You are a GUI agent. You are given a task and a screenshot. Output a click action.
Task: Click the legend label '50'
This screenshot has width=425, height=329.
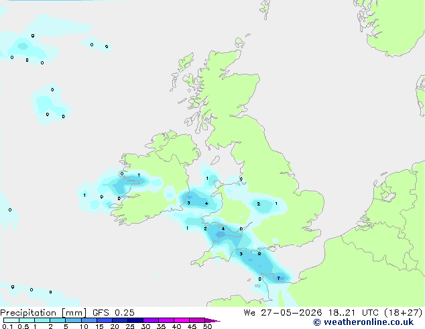coord(207,326)
